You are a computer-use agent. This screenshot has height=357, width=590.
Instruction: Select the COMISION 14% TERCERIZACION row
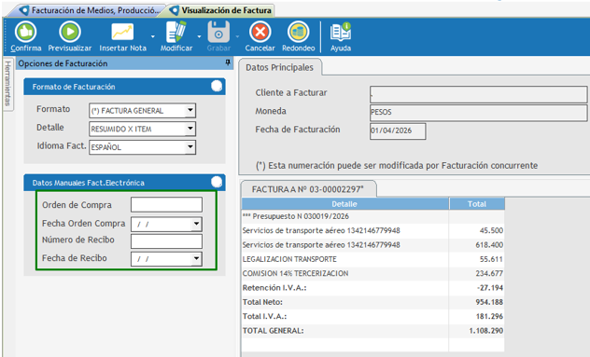372,273
